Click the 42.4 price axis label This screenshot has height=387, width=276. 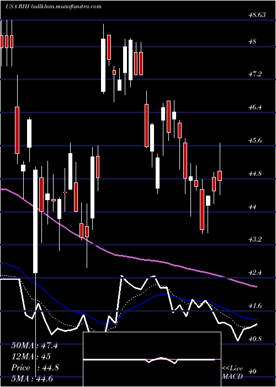(255, 272)
